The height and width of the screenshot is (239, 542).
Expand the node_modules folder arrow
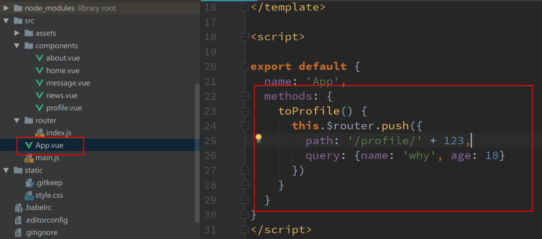[x=6, y=8]
